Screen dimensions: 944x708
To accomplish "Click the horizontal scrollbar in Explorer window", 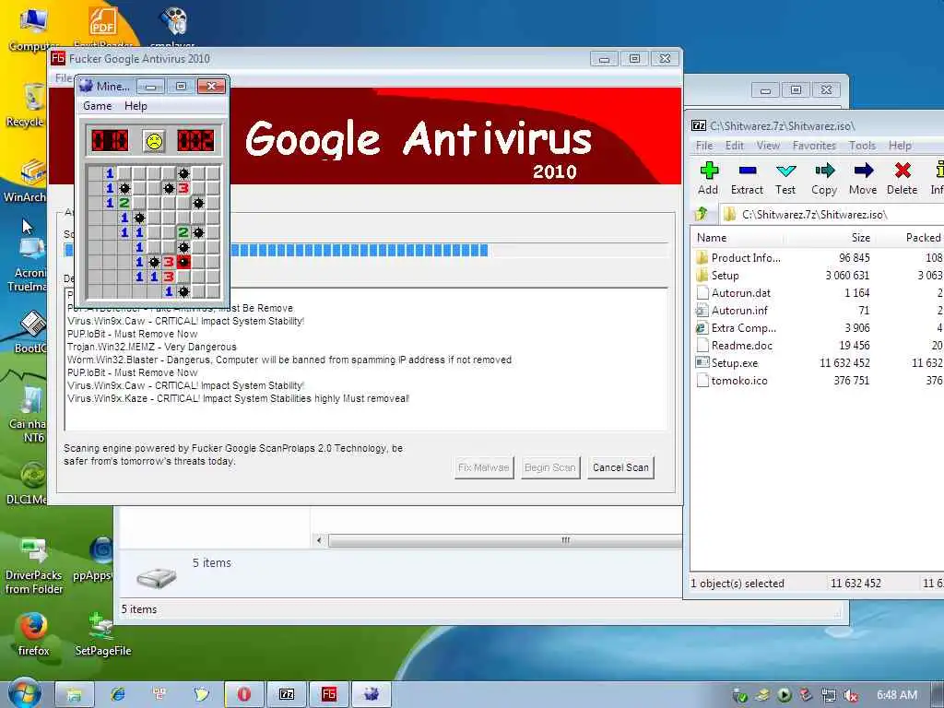I will (x=504, y=540).
